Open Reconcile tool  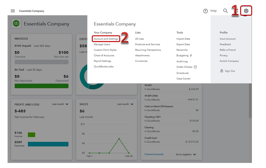tap(182, 50)
